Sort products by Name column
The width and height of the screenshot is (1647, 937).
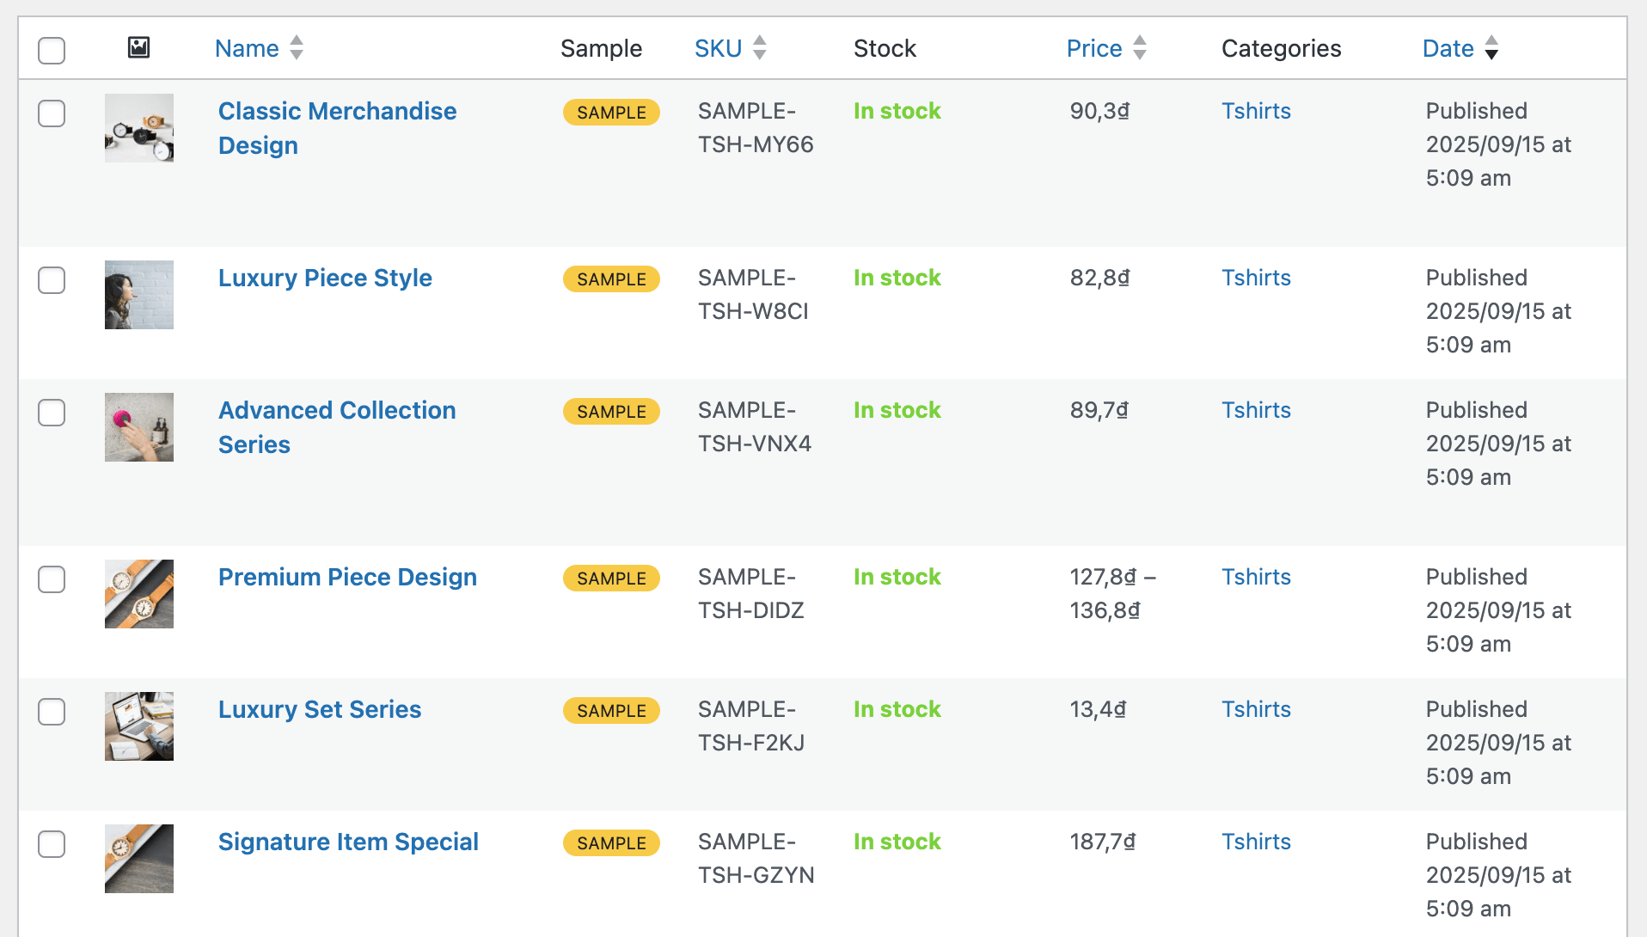(247, 48)
